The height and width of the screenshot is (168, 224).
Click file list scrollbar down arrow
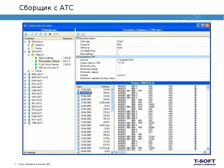[x=112, y=152]
